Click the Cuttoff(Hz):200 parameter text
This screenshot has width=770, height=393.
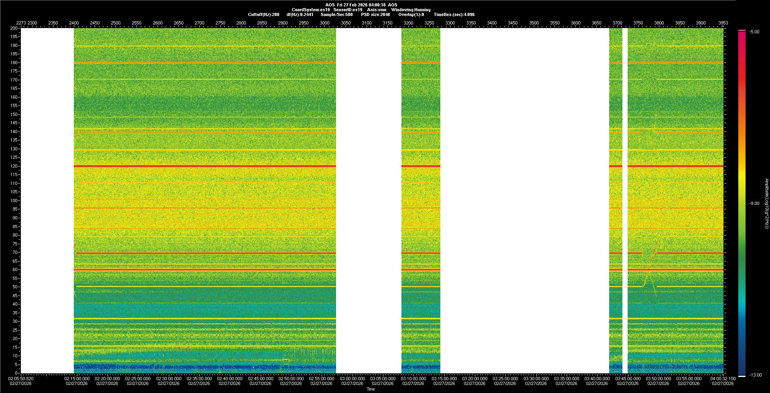[x=263, y=14]
